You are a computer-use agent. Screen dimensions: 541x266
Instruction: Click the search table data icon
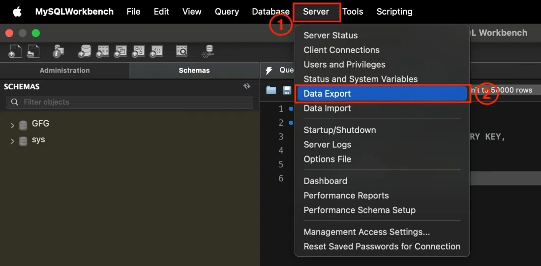point(182,51)
